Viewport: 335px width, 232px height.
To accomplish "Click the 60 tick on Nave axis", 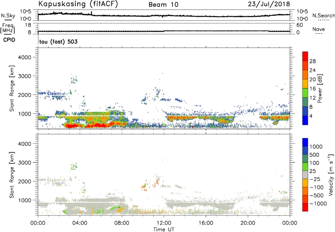I will click(x=299, y=25).
